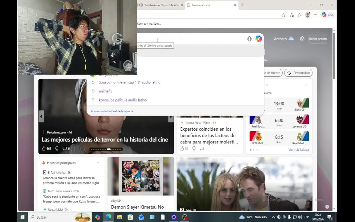Screen dimensions: 355x222
Task: Open the Ambato weather widget
Action: coord(284,39)
